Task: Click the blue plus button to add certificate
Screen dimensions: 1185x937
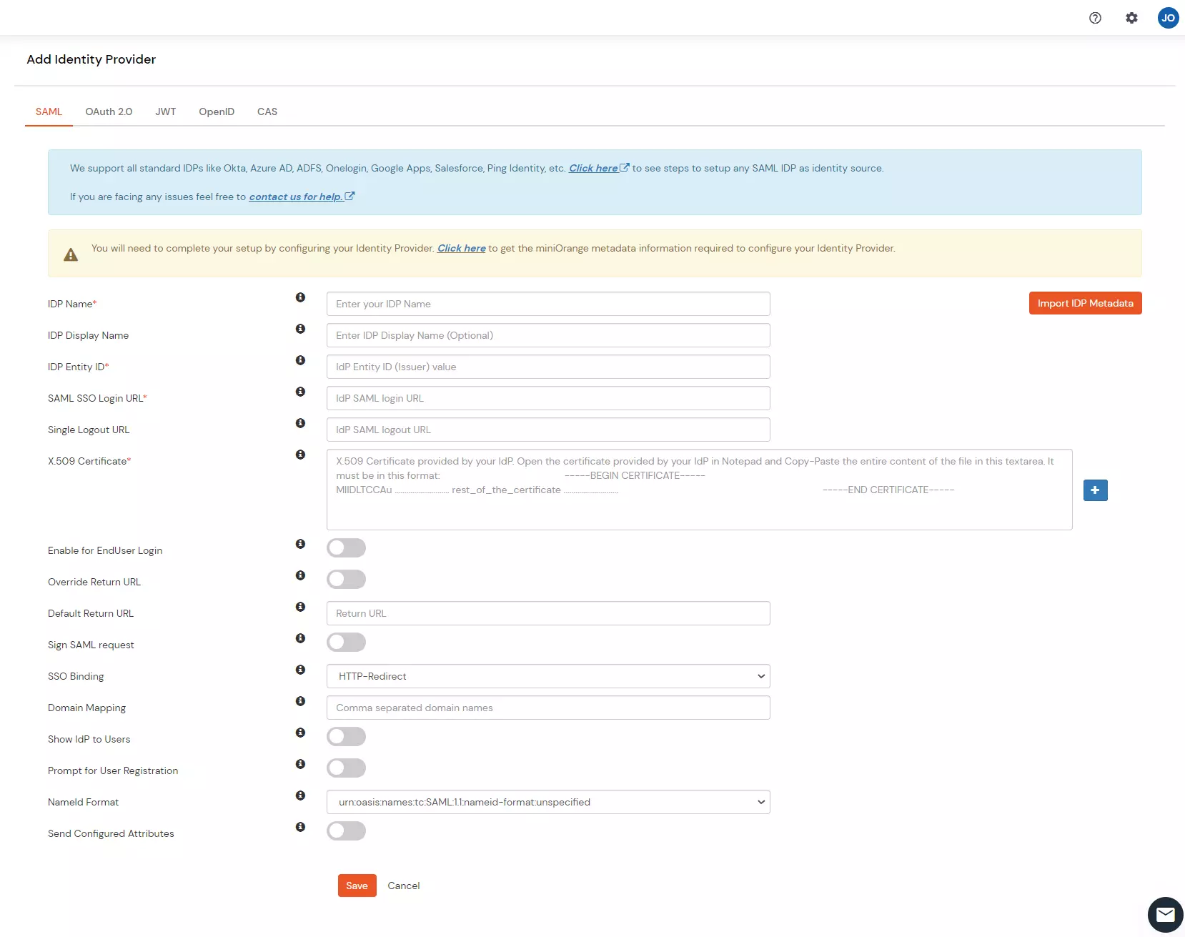Action: click(1095, 490)
